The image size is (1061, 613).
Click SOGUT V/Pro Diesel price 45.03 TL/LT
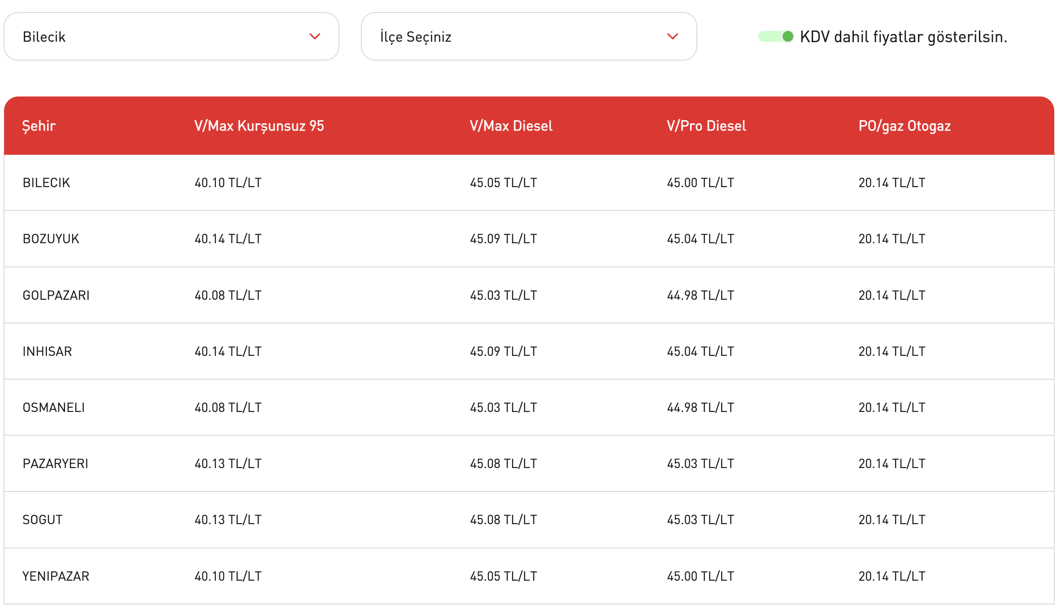[700, 520]
